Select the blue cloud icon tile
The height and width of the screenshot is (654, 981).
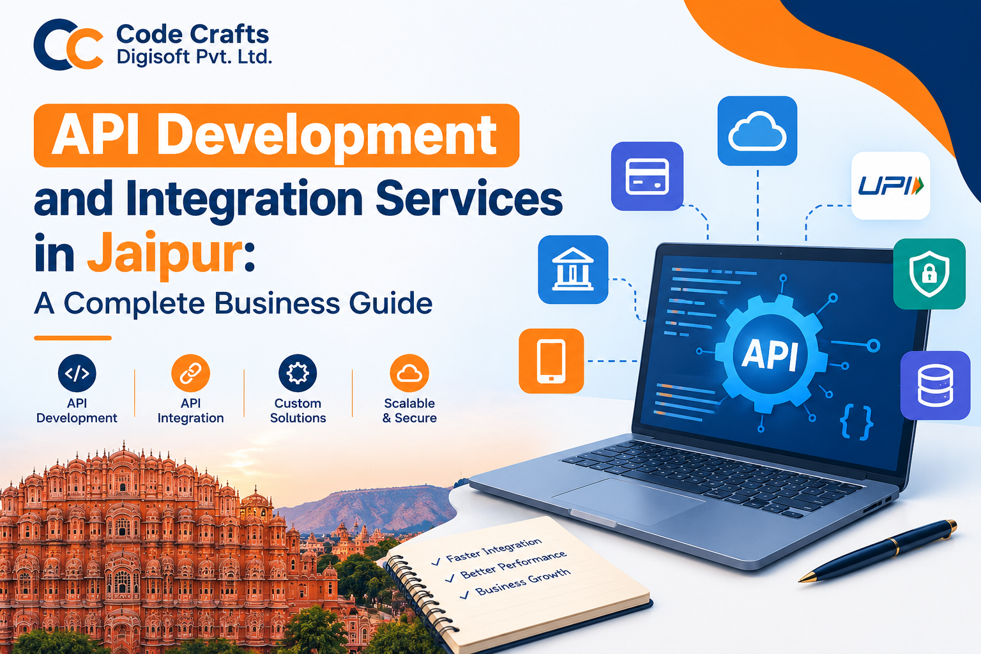coord(757,131)
